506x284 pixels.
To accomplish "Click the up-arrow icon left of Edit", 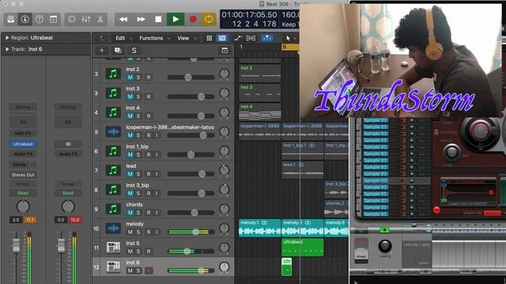I will 102,38.
